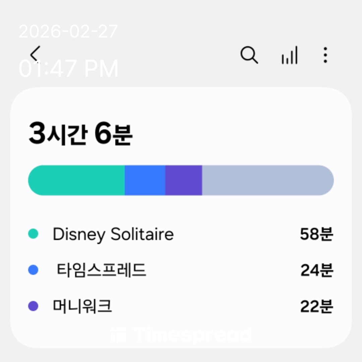
Task: Open the bar chart statistics icon
Action: pos(289,56)
